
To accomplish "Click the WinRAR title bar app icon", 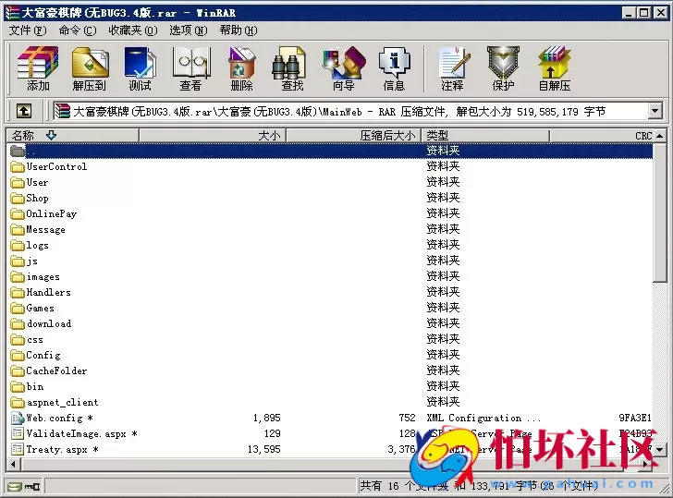I will (x=12, y=13).
